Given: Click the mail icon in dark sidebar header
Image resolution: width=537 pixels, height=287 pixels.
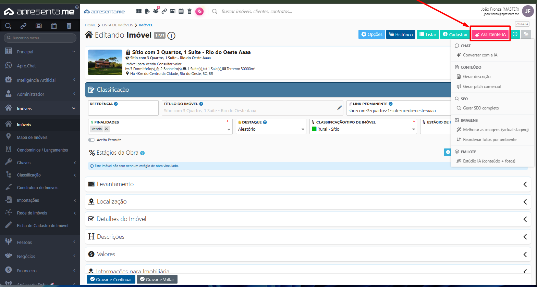Looking at the screenshot, I should 38,26.
